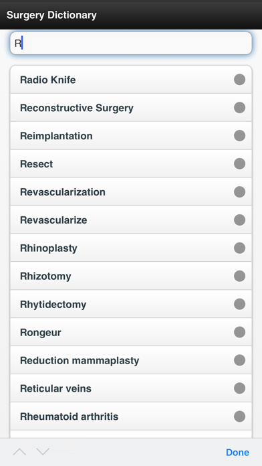Screen dimensions: 262x466
Task: Select the Rhytidectomy list item
Action: [131, 304]
